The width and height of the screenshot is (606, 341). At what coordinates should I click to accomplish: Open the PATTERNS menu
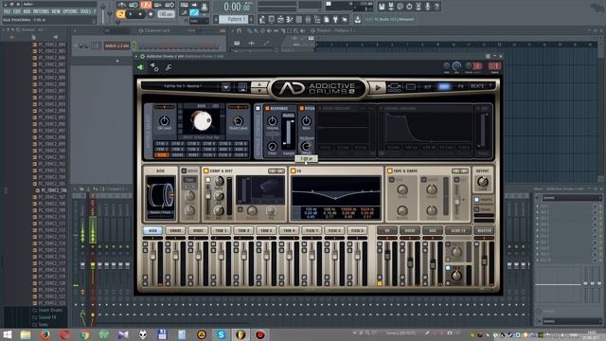click(41, 11)
